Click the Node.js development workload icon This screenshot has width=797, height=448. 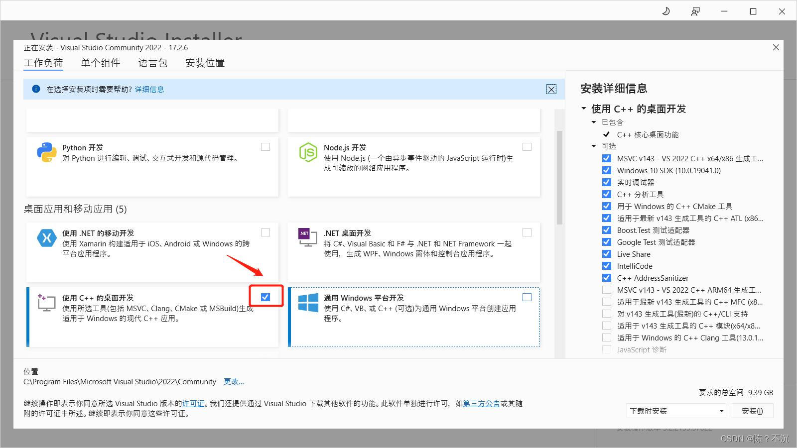[308, 152]
